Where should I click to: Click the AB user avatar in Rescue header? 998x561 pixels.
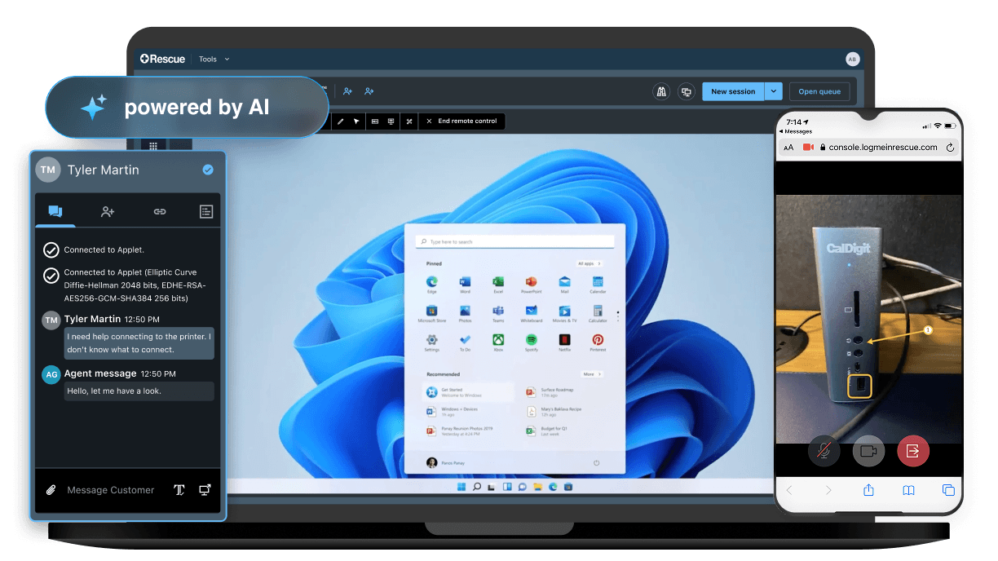(852, 59)
